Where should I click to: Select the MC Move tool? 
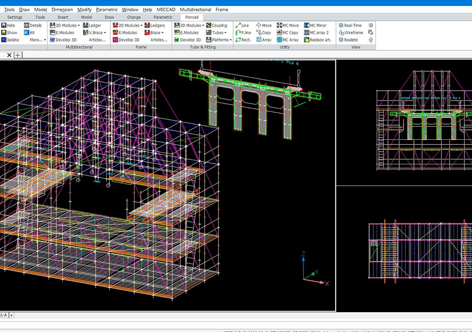pos(288,26)
